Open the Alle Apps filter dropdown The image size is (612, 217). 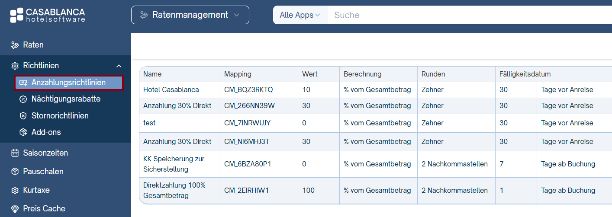point(300,15)
